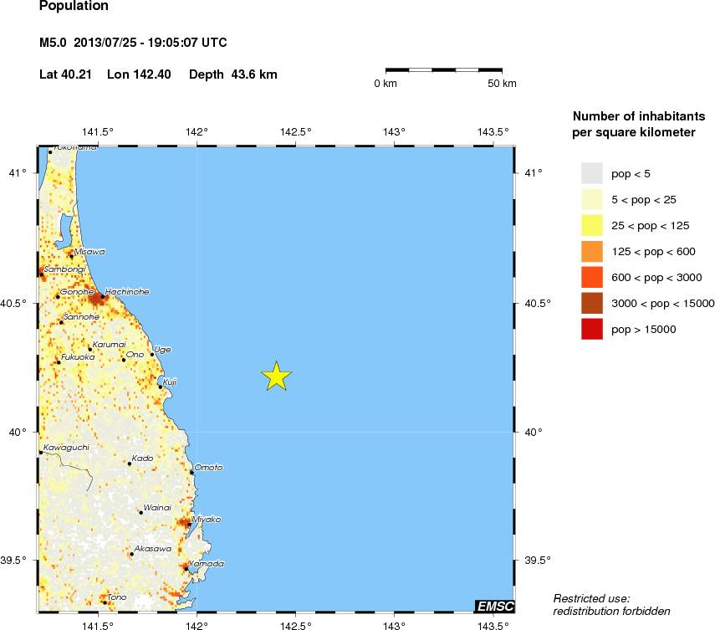
Task: Click the red 'pop > 15000' legend swatch
Action: click(592, 330)
